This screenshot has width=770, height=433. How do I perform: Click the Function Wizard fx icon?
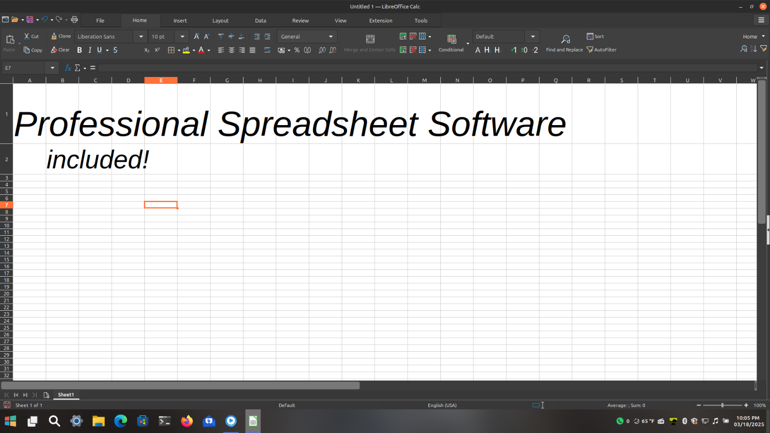68,68
